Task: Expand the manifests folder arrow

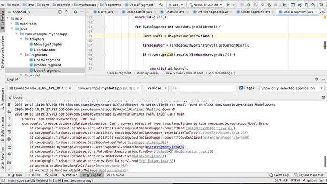Action: (x=12, y=24)
